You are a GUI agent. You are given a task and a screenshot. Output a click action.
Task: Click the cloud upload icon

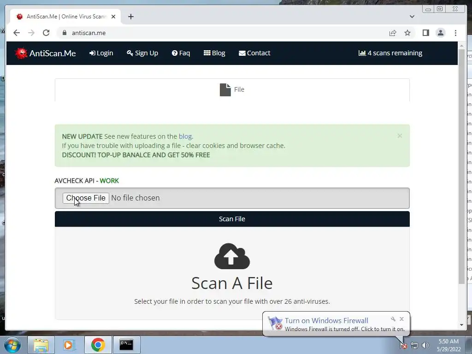tap(232, 256)
